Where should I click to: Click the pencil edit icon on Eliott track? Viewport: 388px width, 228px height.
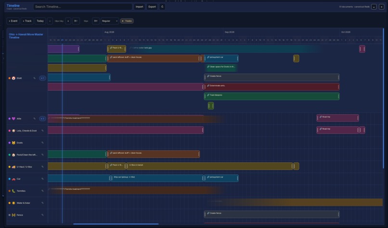click(34, 78)
